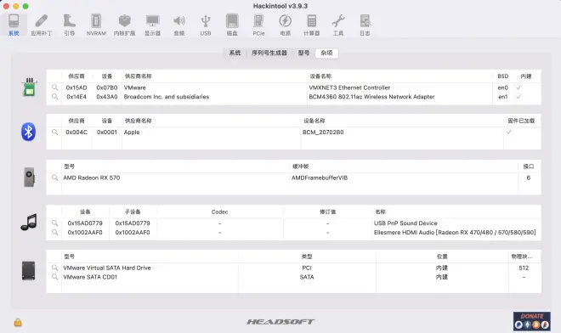561x333 pixels.
Task: Open the 磁盘 disks toolbar icon
Action: coord(232,25)
